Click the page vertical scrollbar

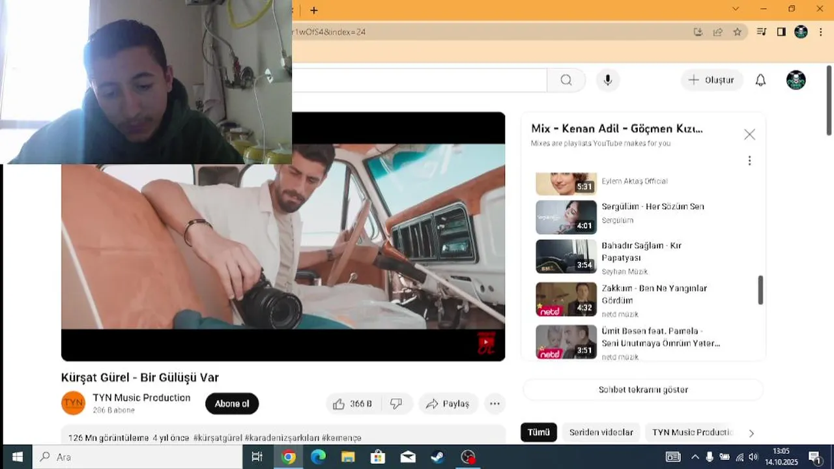pos(829,101)
